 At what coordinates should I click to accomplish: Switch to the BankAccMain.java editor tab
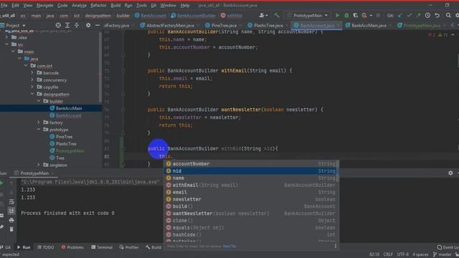point(369,26)
